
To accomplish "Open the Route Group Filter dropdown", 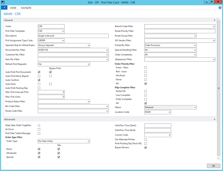I will pyautogui.click(x=195, y=36).
